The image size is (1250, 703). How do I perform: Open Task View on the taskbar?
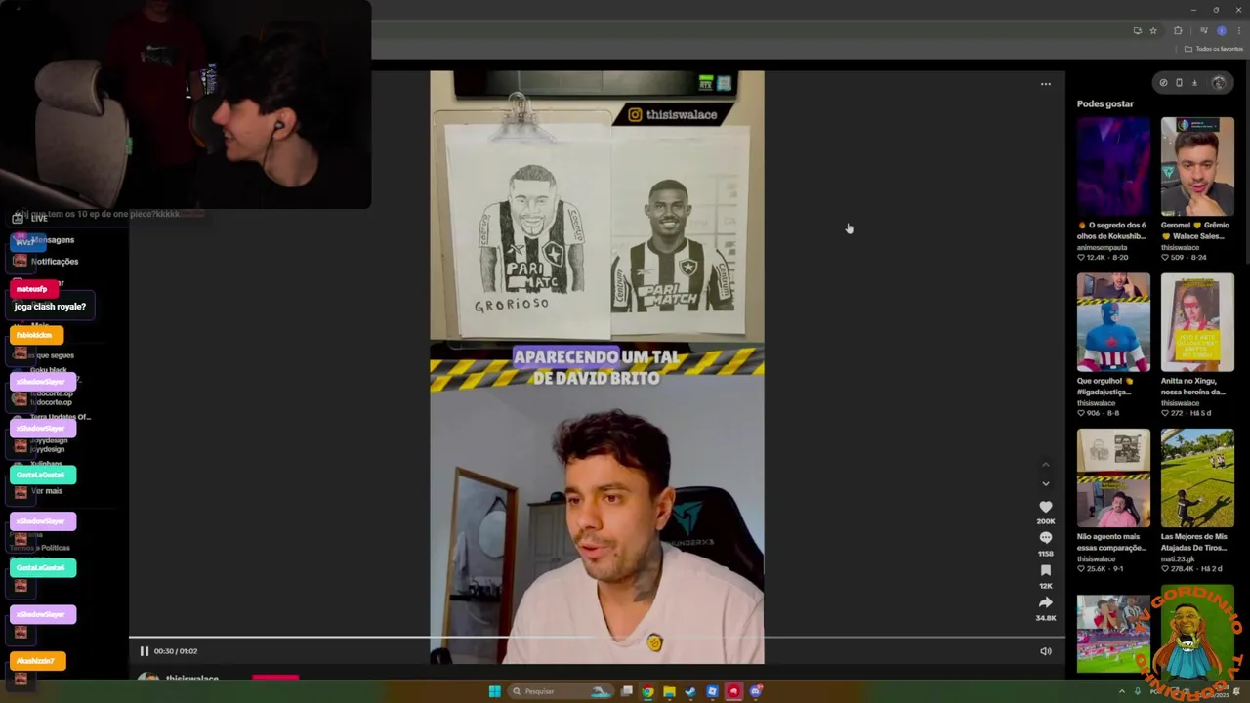(627, 691)
